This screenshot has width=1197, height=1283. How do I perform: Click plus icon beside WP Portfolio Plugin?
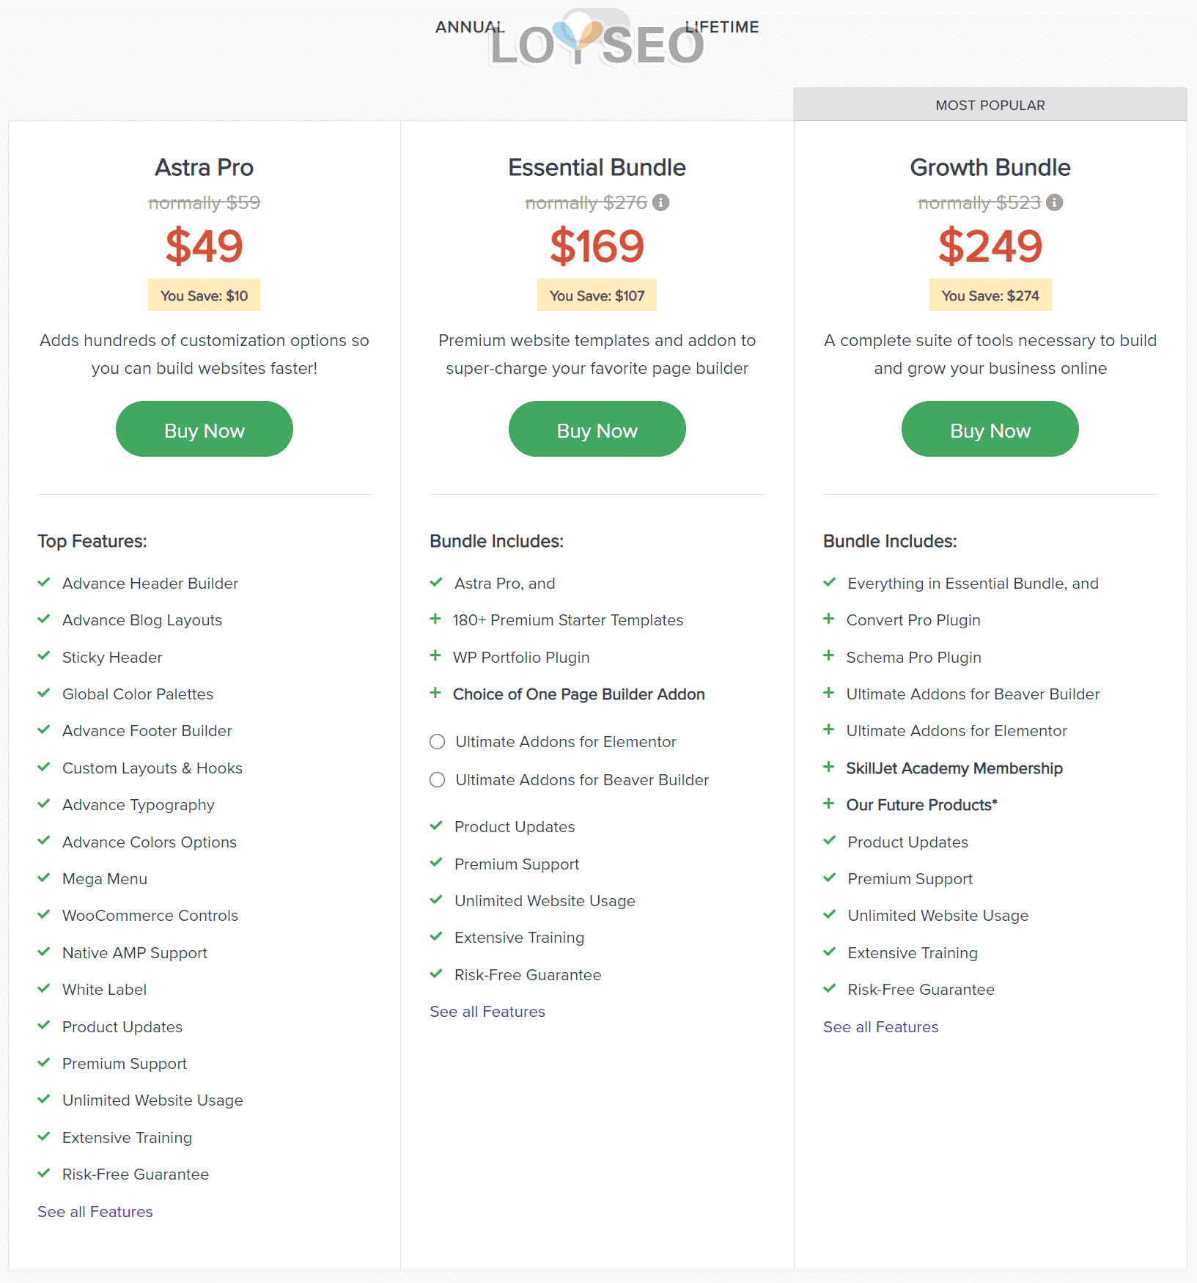[x=435, y=655]
